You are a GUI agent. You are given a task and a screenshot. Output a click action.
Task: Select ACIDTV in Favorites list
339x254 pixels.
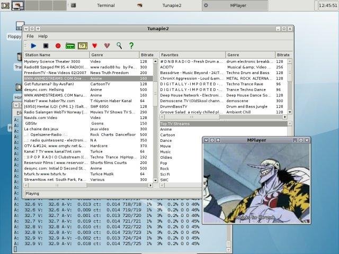tap(167, 67)
